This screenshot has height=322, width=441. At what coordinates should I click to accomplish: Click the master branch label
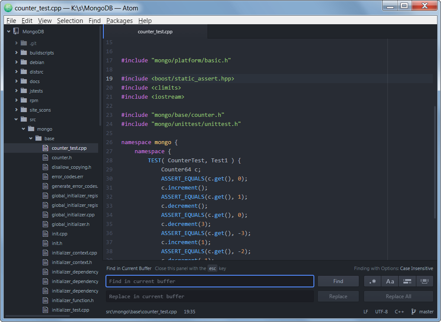pos(426,312)
